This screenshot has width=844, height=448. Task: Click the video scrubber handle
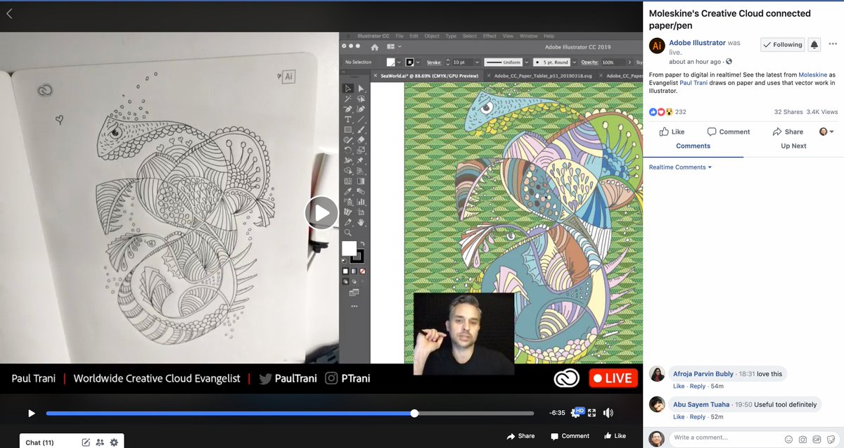pos(414,414)
